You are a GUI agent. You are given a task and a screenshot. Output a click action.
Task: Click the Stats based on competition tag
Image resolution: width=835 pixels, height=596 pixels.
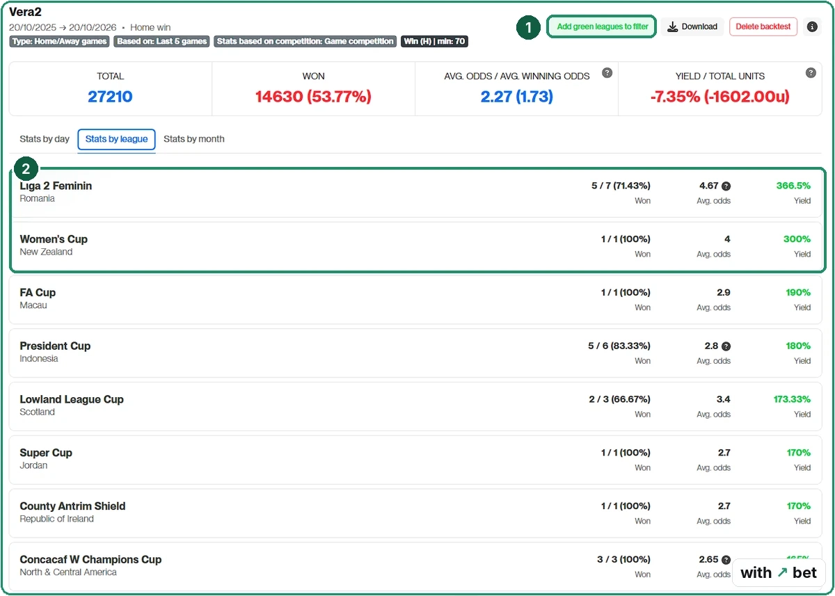coord(305,42)
